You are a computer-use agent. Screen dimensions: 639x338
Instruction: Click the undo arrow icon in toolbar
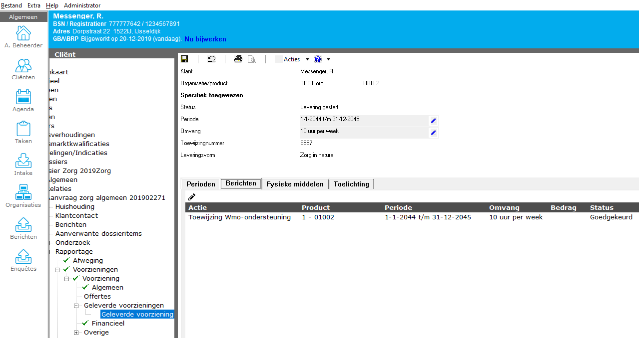212,59
